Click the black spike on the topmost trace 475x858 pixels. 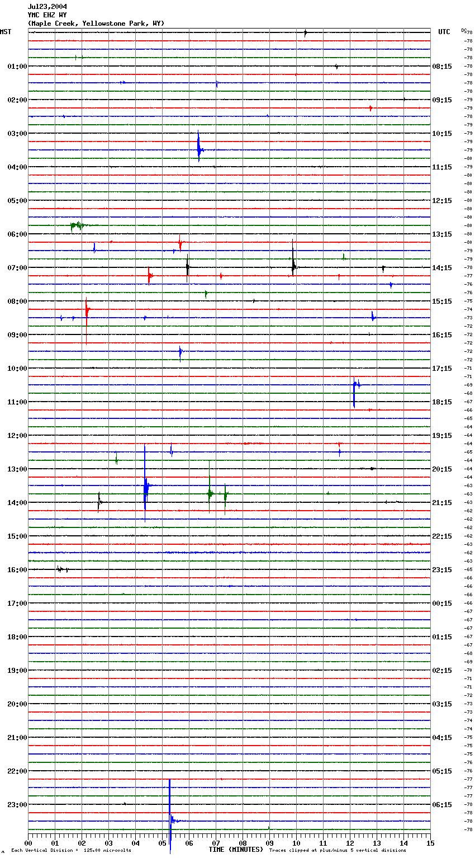click(305, 33)
